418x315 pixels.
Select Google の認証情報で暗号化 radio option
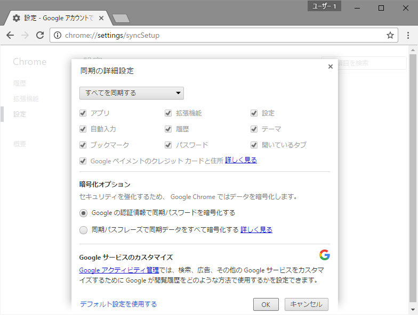tap(83, 213)
